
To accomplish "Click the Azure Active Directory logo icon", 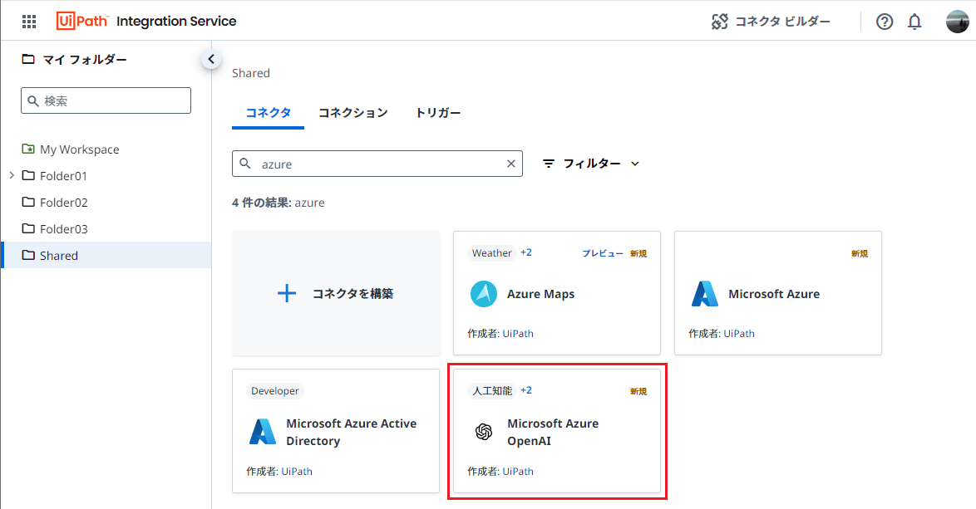I will pos(263,432).
